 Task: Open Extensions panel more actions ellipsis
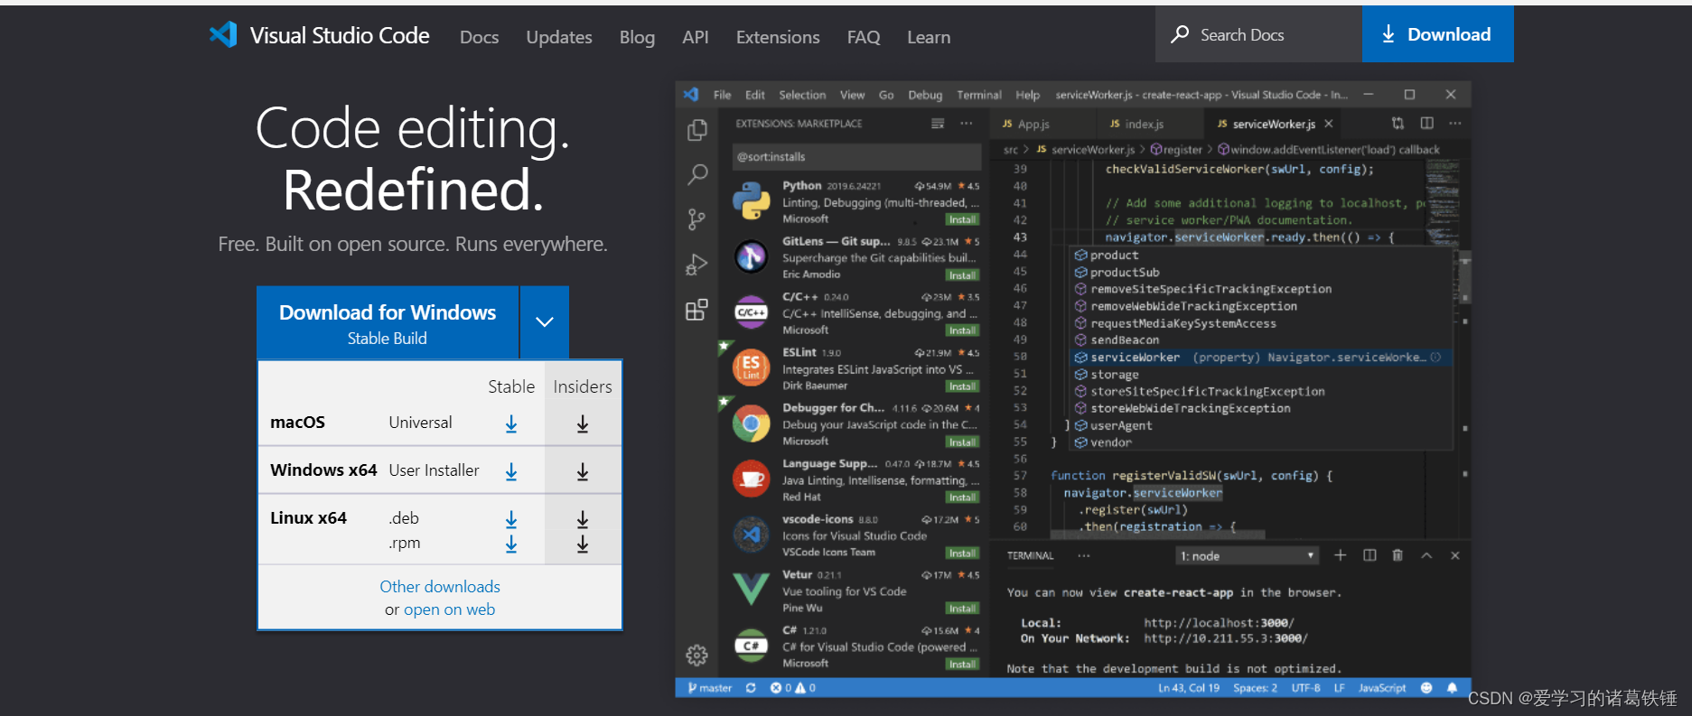pos(966,124)
